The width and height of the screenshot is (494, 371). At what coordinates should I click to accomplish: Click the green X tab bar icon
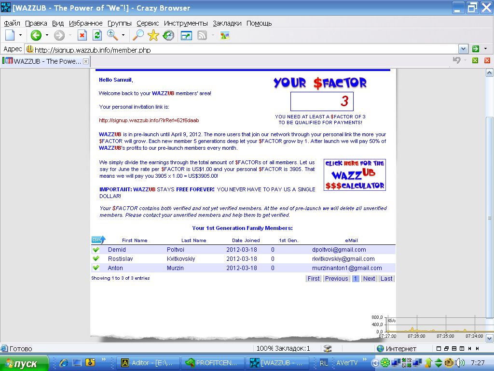(475, 60)
